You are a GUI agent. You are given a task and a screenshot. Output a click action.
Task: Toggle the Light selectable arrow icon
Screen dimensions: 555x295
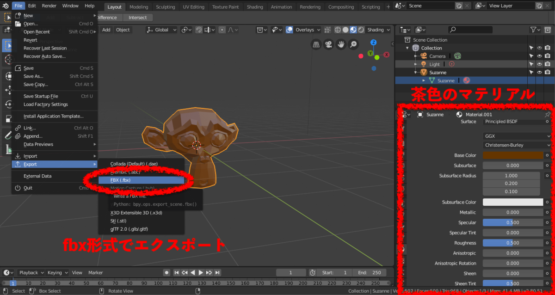531,64
